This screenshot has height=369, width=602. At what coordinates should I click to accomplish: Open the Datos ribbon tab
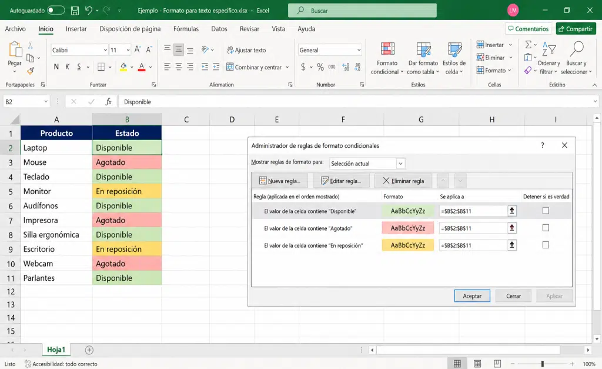tap(219, 29)
